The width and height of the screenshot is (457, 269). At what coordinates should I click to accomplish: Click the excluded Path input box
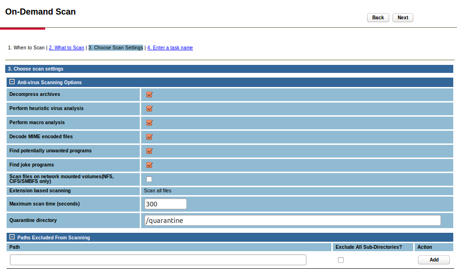(158, 260)
